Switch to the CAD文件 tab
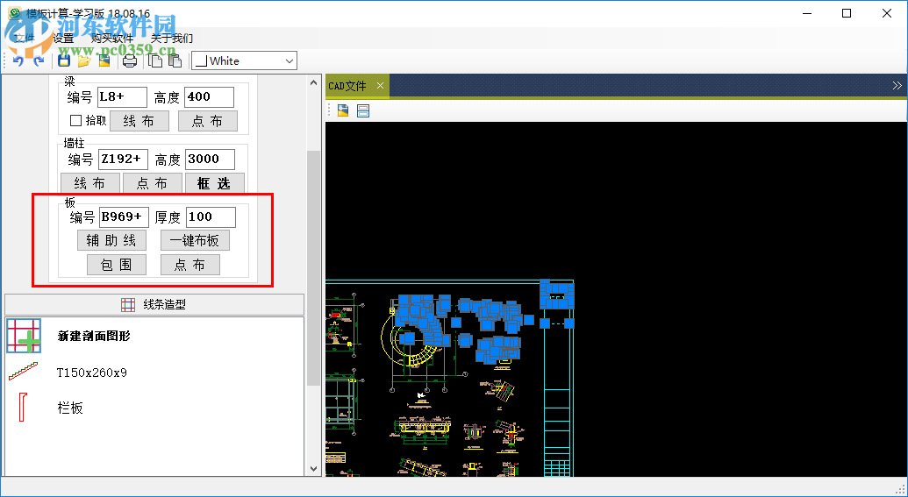The height and width of the screenshot is (497, 908). pos(347,86)
